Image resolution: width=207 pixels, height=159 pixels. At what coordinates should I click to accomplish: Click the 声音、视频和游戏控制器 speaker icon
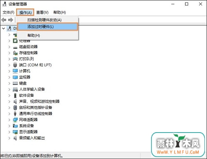15,102
